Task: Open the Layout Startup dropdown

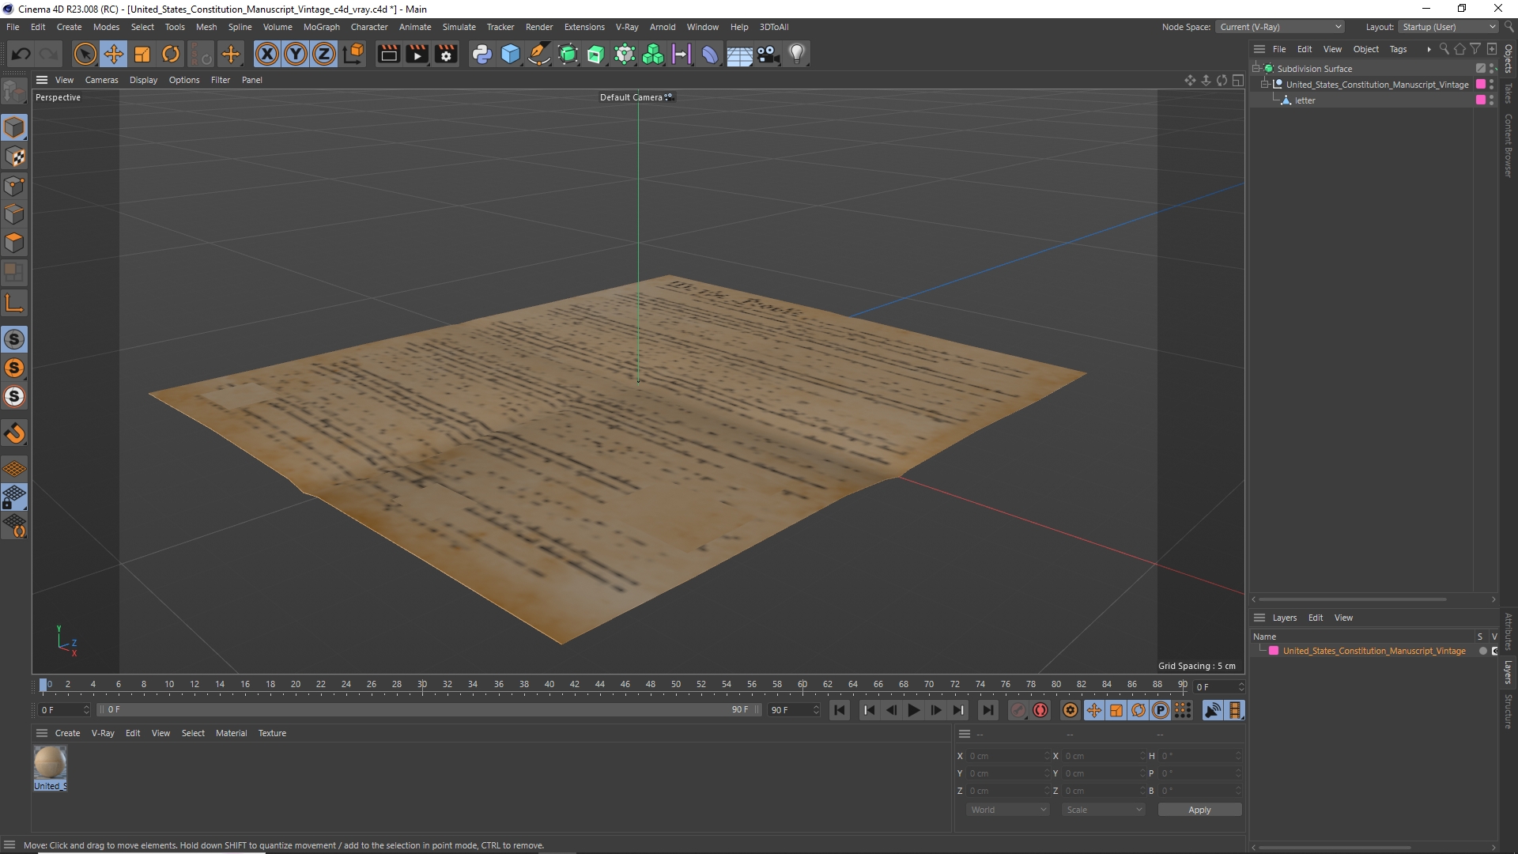Action: pos(1449,27)
